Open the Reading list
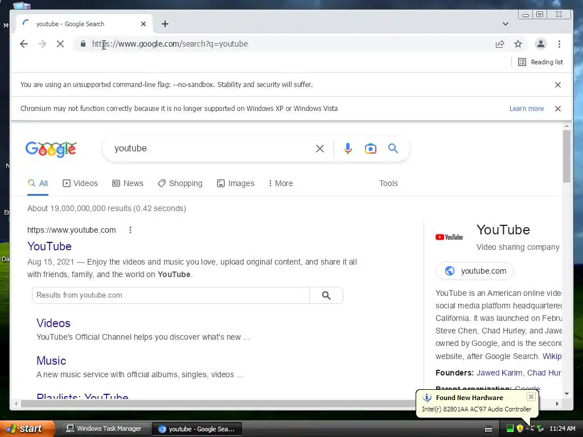The image size is (583, 437). pos(541,62)
